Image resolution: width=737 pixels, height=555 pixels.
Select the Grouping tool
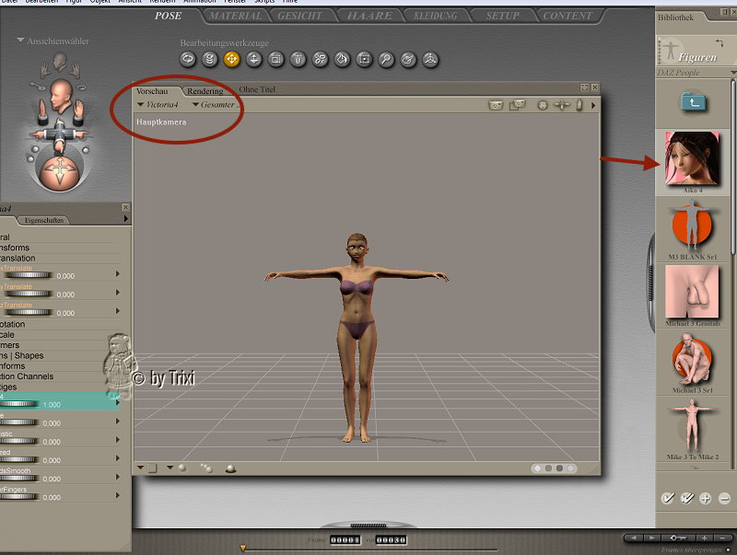364,59
